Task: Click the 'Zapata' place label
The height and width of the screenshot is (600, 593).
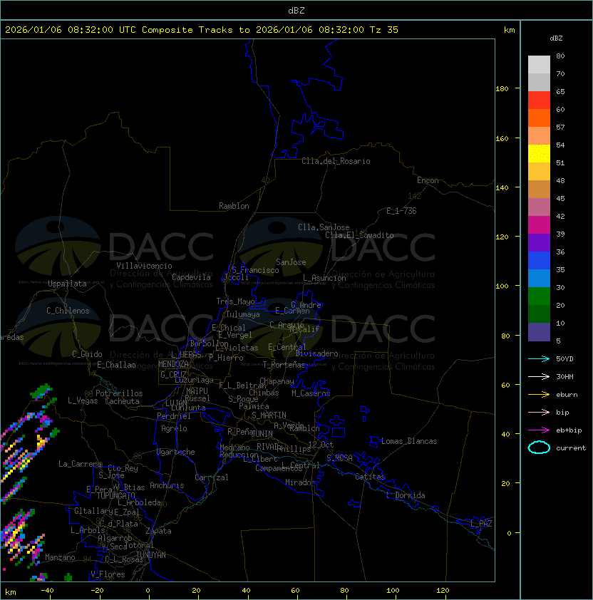Action: click(x=158, y=531)
